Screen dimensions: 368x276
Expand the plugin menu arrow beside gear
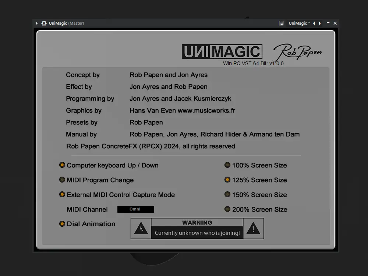[36, 23]
